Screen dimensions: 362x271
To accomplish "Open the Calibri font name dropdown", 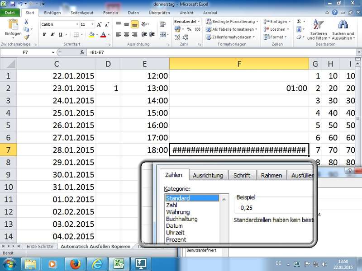I will pos(77,24).
